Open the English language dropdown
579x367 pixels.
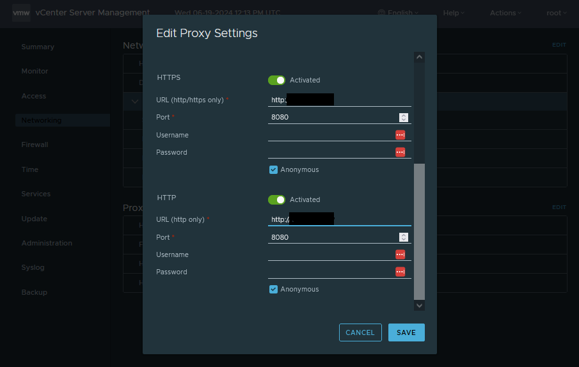pyautogui.click(x=399, y=13)
